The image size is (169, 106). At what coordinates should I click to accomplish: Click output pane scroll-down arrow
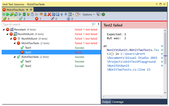(x=165, y=93)
